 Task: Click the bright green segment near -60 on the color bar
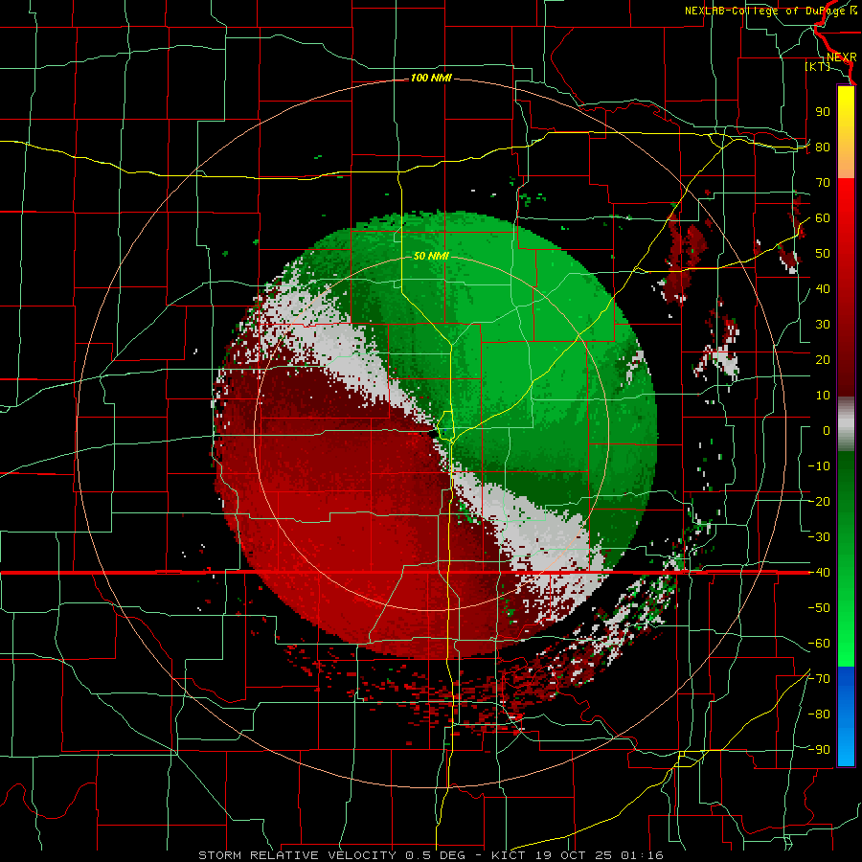[846, 644]
